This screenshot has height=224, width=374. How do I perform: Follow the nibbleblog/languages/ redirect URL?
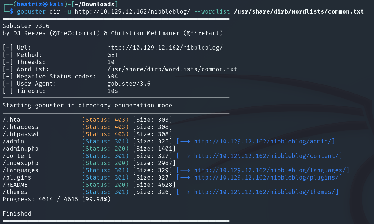[272, 170]
